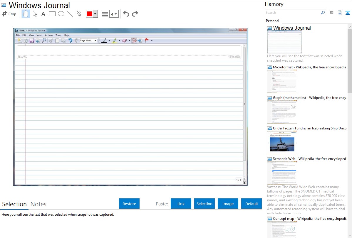Open the Edit menu in Windows Journal
The width and height of the screenshot is (352, 238).
click(24, 35)
